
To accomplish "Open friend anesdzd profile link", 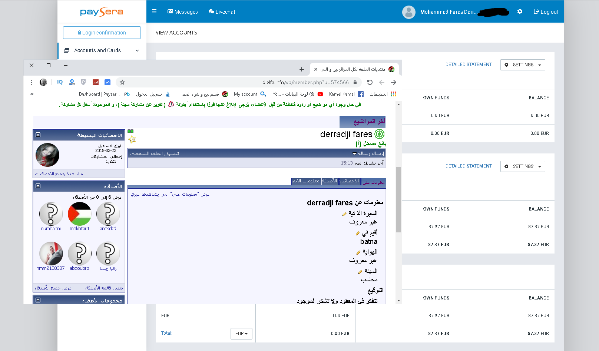I will [108, 229].
